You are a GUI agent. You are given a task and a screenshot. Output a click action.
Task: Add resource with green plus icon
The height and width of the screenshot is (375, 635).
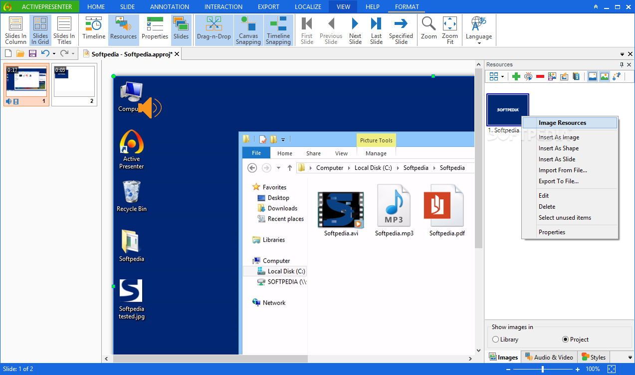tap(516, 76)
